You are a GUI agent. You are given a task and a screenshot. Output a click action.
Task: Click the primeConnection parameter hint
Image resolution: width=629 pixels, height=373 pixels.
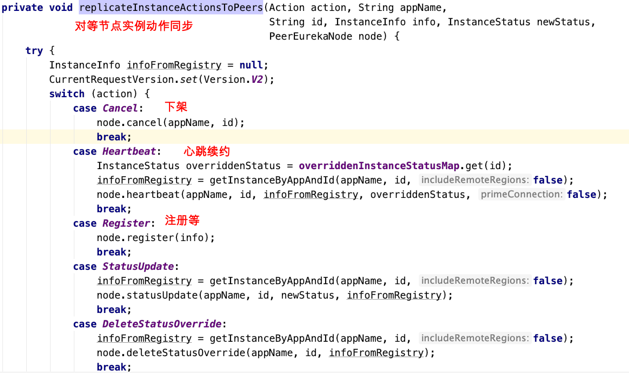tap(522, 194)
